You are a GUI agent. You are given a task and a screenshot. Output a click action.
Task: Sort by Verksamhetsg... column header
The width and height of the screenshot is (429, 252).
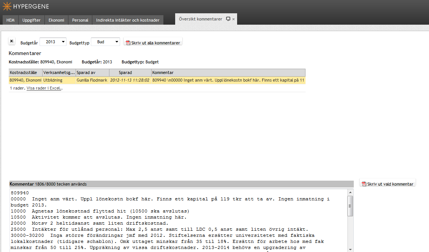[59, 72]
